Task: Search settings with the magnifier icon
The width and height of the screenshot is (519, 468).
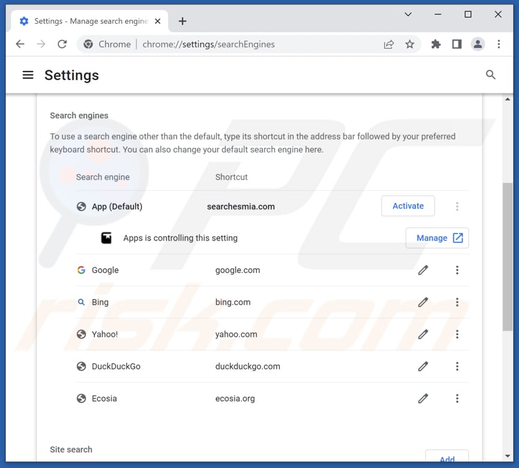Action: [491, 75]
